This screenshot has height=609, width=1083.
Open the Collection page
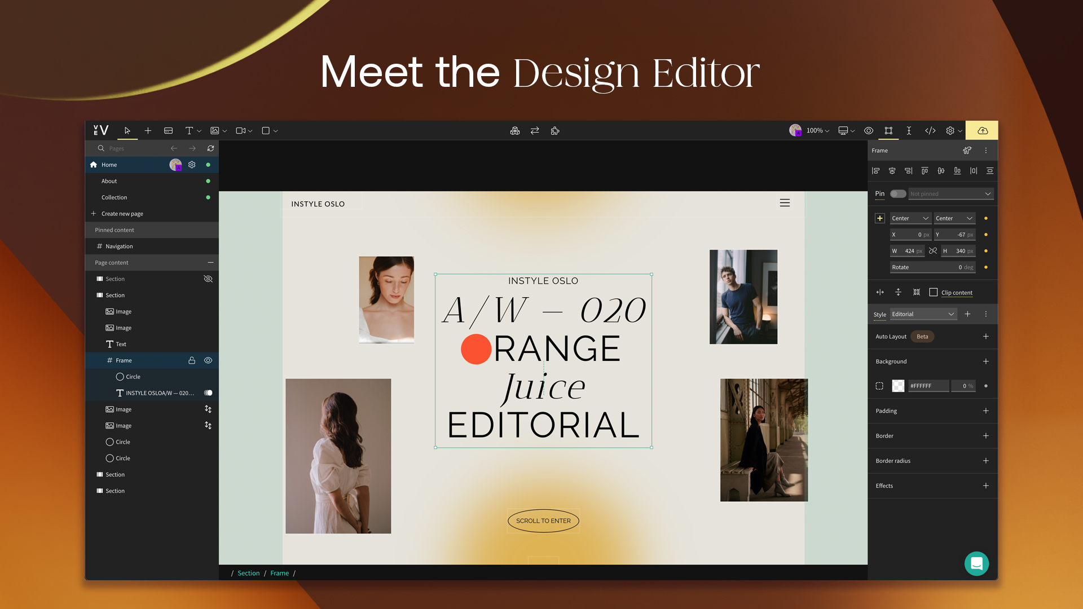(115, 197)
